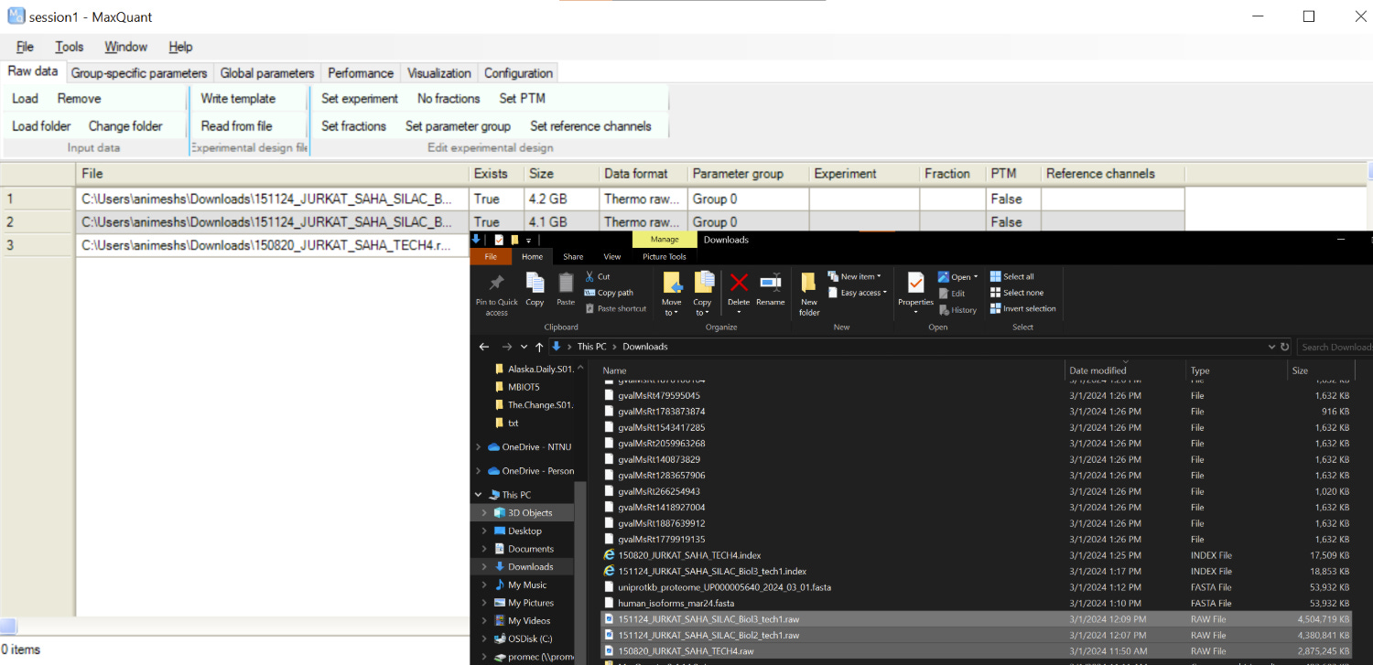Switch to Configuration tab in MaxQuant
This screenshot has width=1373, height=665.
click(x=518, y=73)
